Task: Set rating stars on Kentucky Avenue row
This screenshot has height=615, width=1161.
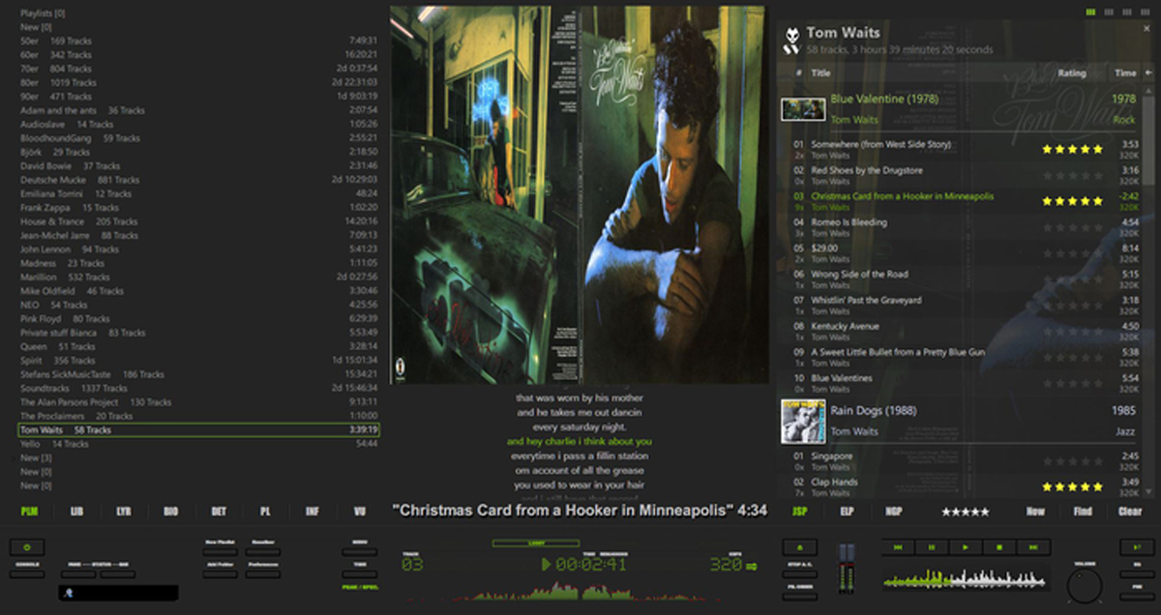Action: click(x=1071, y=332)
